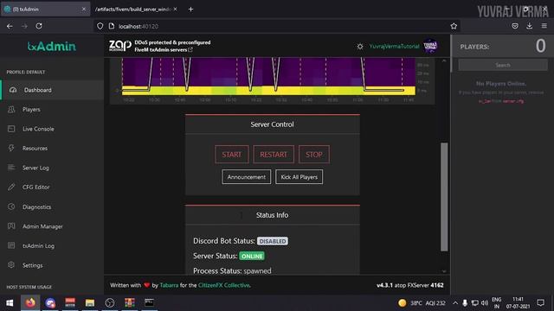Open Admin Manager label in sidebar
Image resolution: width=554 pixels, height=311 pixels.
42,226
